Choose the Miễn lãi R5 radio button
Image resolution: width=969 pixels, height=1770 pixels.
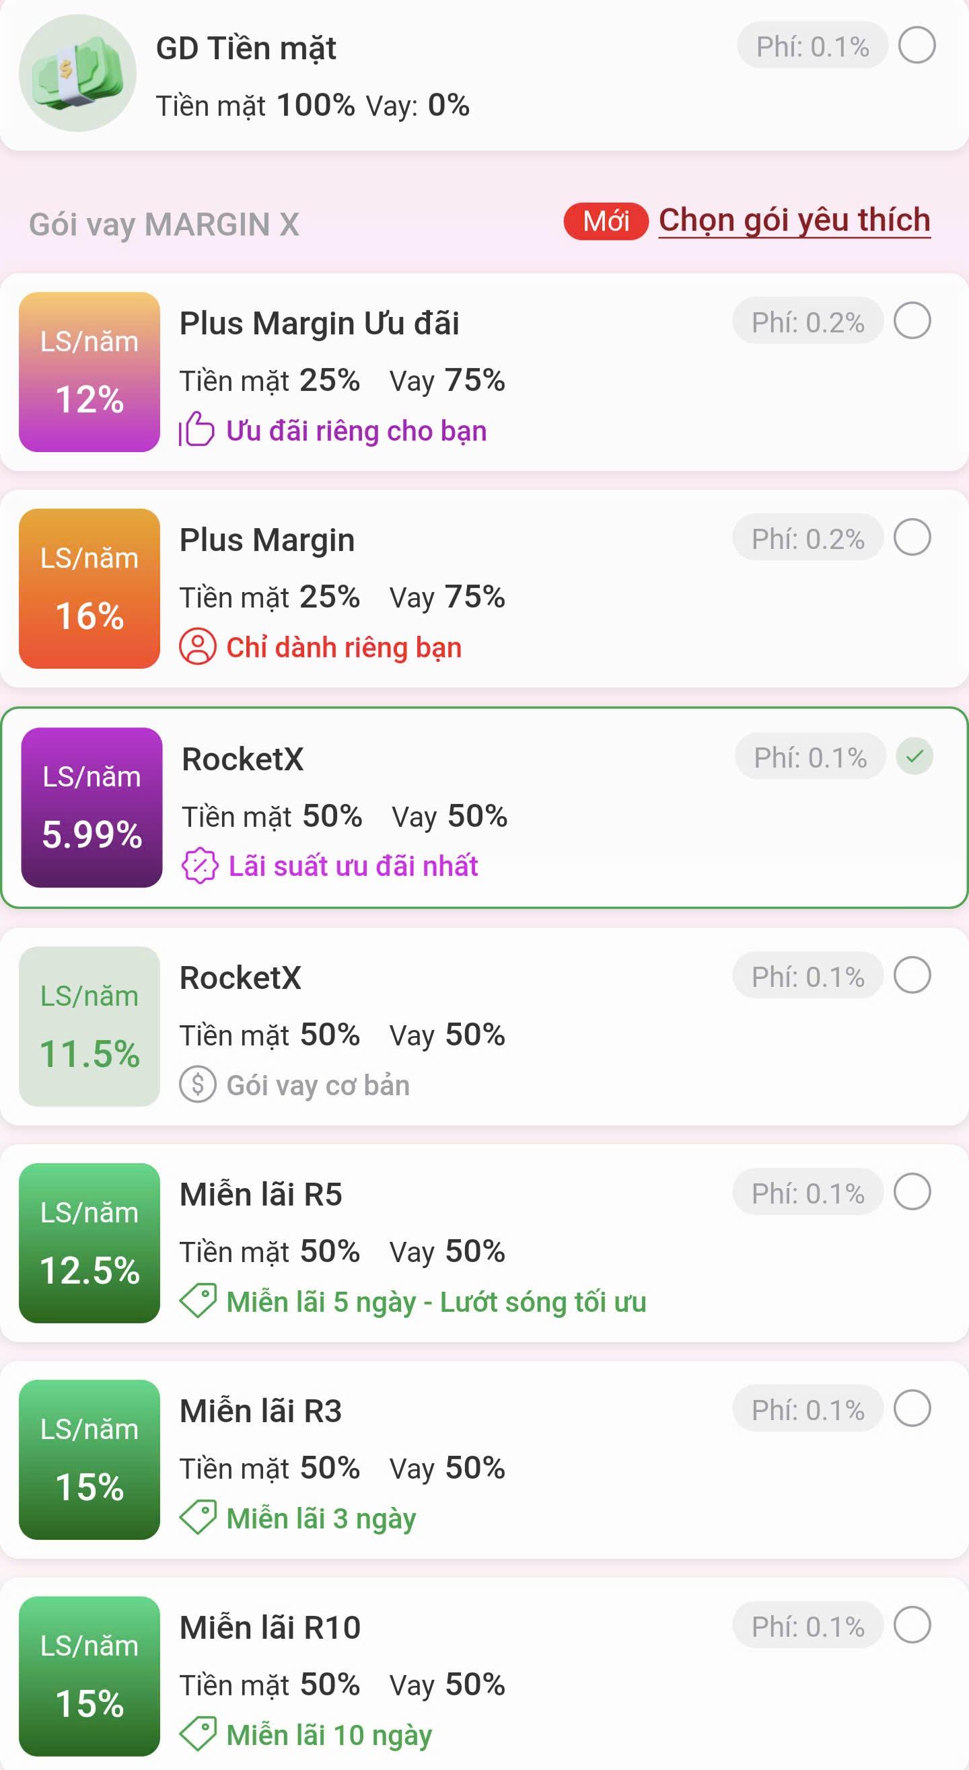pyautogui.click(x=912, y=1191)
